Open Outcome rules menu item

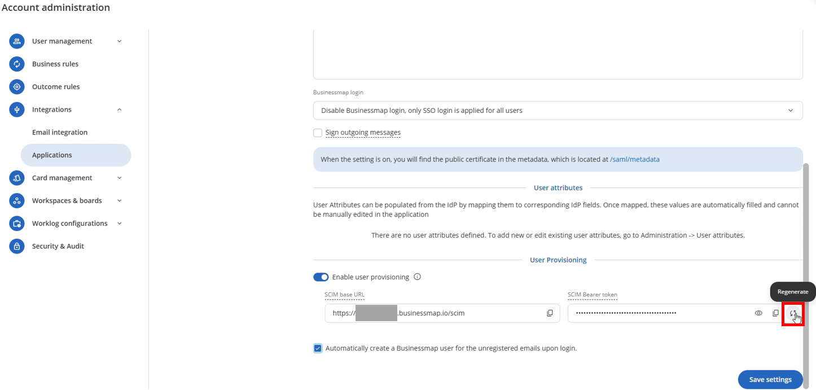[x=56, y=87]
